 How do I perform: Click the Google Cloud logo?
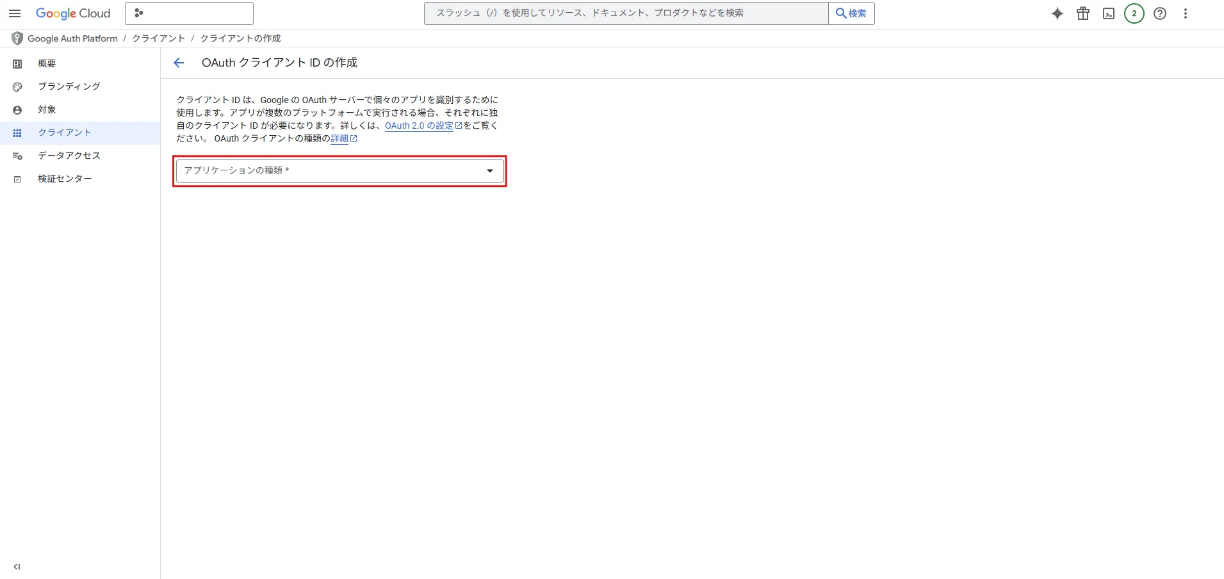(x=73, y=13)
